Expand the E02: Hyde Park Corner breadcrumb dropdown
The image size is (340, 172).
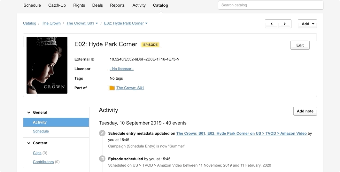146,23
